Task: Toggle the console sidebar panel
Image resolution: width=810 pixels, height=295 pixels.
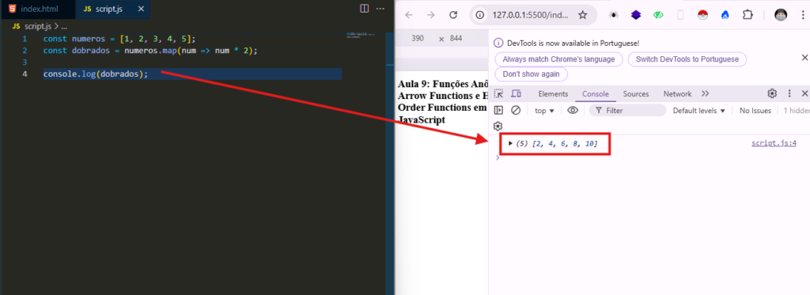Action: tap(498, 110)
